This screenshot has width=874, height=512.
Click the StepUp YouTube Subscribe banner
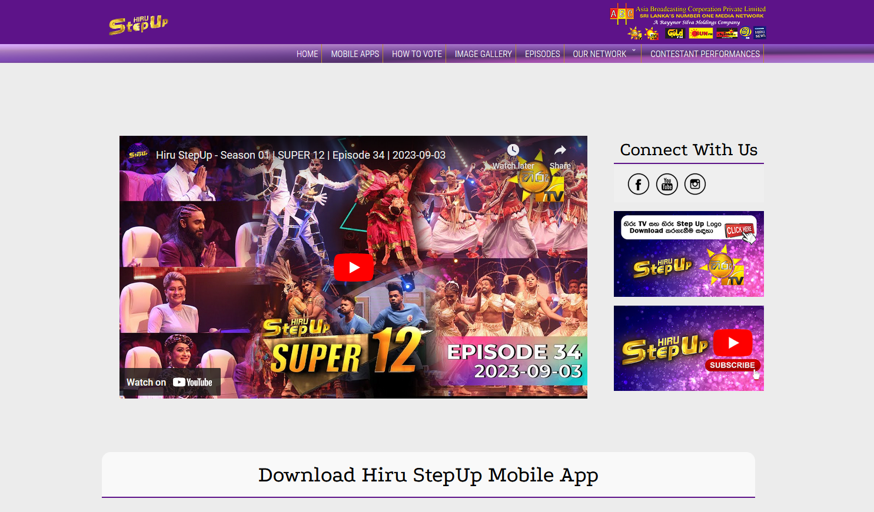(x=689, y=348)
